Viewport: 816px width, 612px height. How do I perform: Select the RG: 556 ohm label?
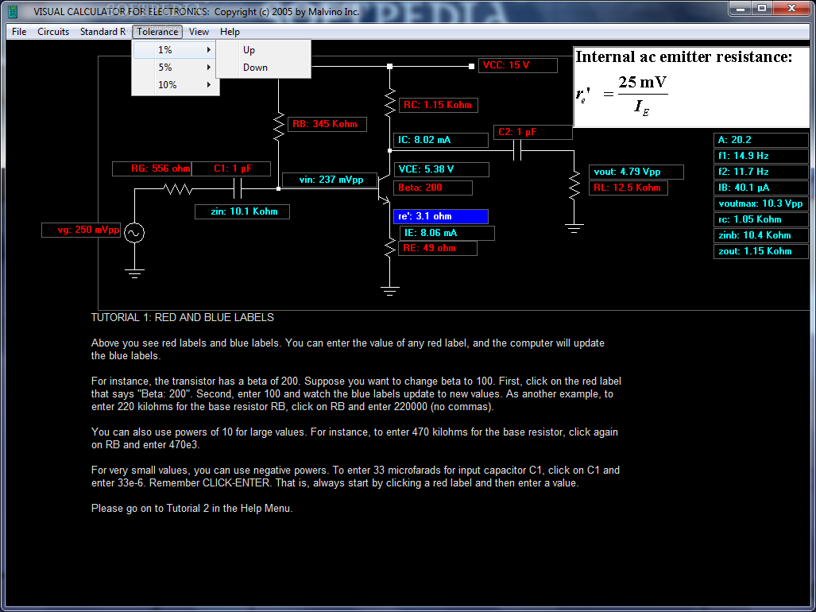click(x=152, y=168)
